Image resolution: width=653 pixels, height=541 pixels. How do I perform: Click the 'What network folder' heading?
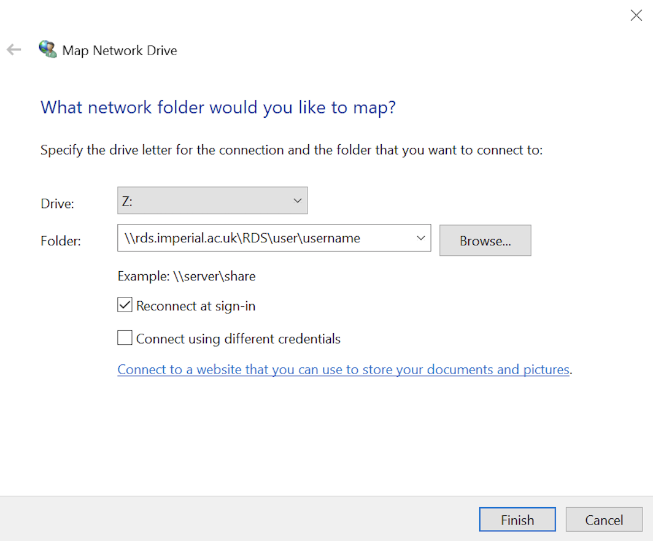click(x=218, y=107)
